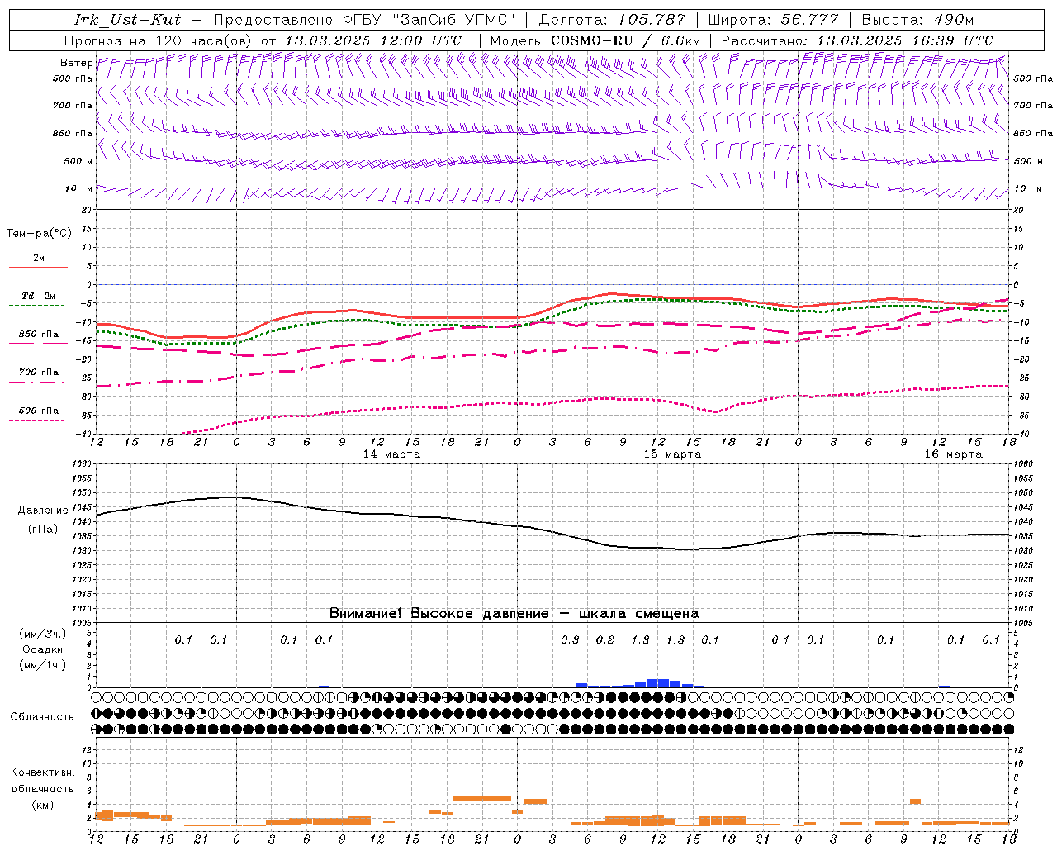
Task: Click the forecast start time "13.03.2025 12:00 UTC"
Action: pos(372,40)
